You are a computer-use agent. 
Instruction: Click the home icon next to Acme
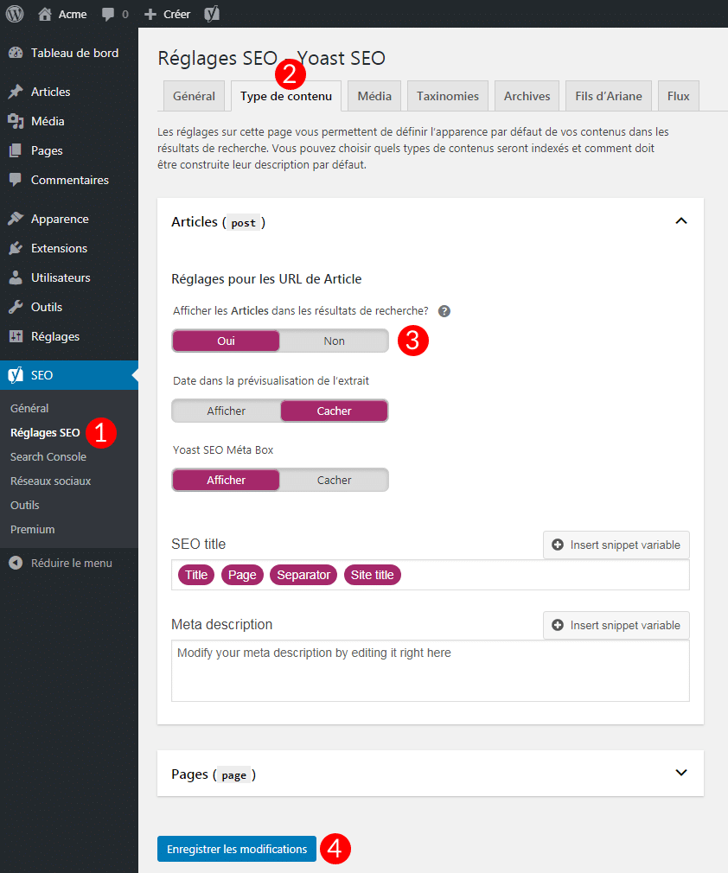(x=45, y=14)
